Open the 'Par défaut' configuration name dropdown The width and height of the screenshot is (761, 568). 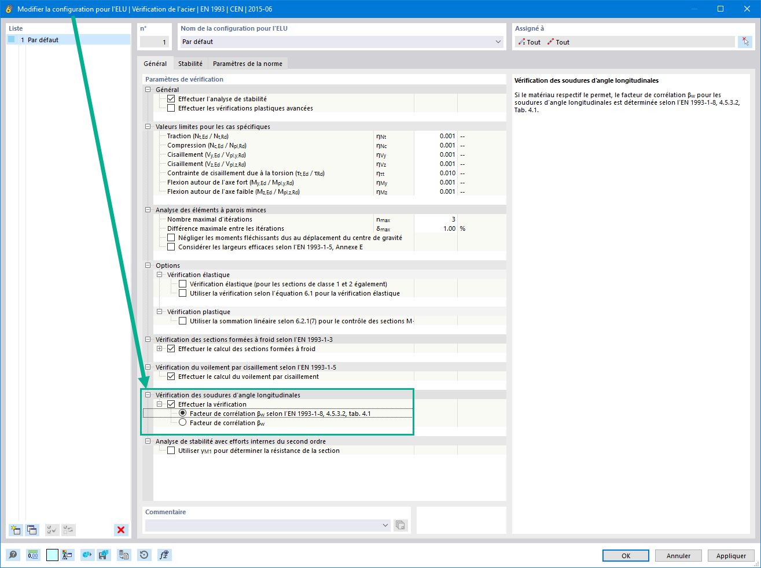pos(498,42)
